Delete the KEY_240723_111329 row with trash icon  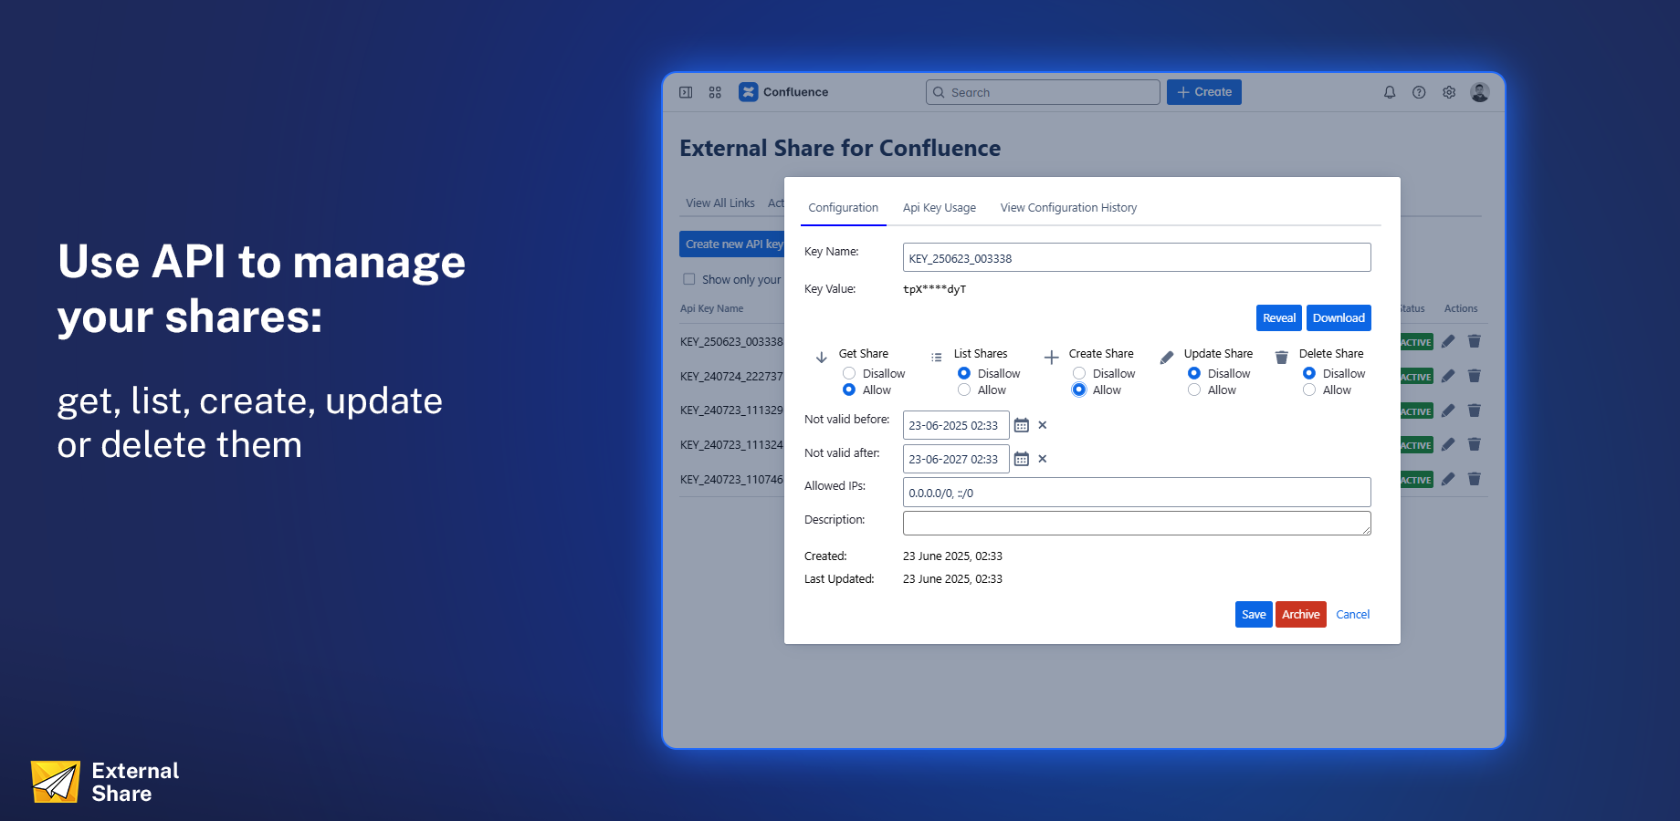(1474, 410)
